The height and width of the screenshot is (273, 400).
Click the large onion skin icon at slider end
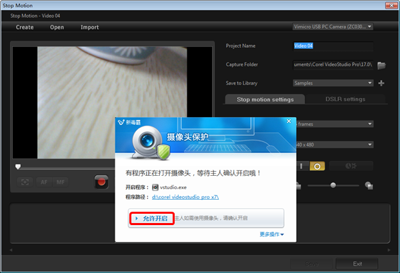pyautogui.click(x=369, y=186)
